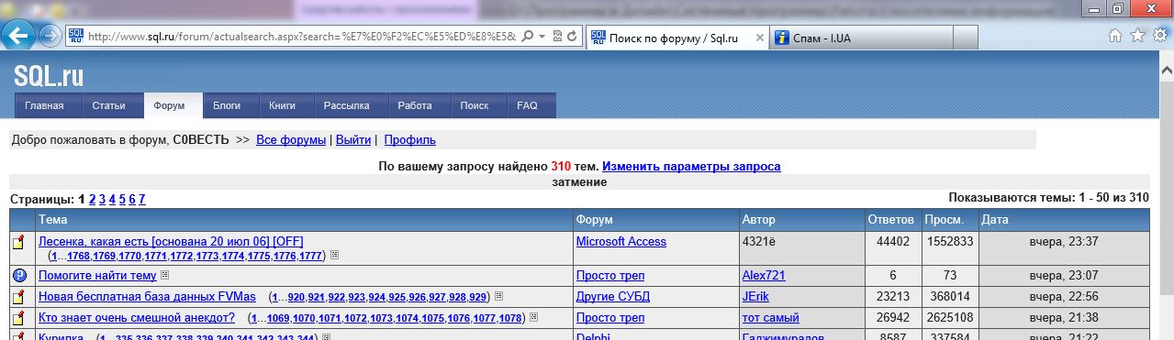Open page 1768 of Лесенка topic
This screenshot has width=1174, height=340.
78,256
